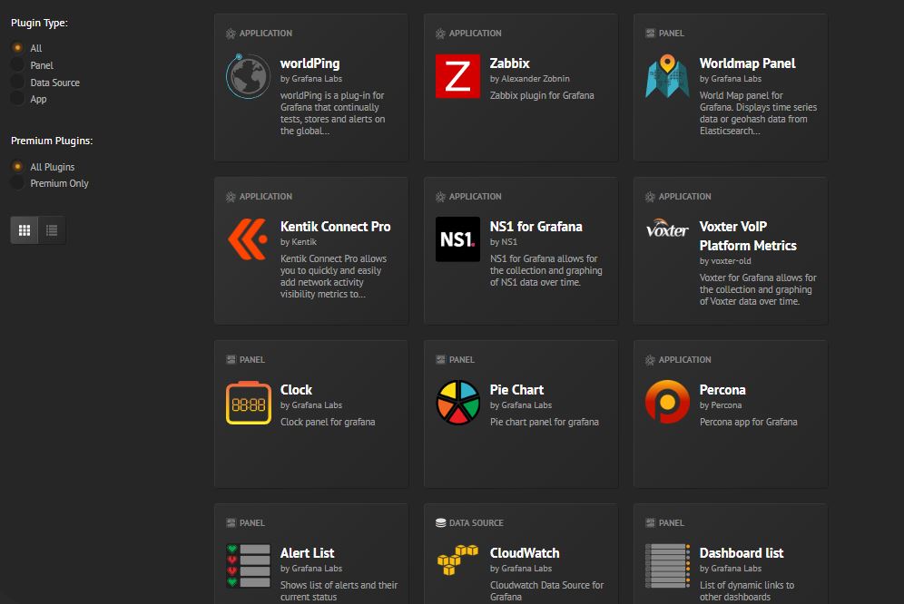Click the application type icon on Percona card

651,360
